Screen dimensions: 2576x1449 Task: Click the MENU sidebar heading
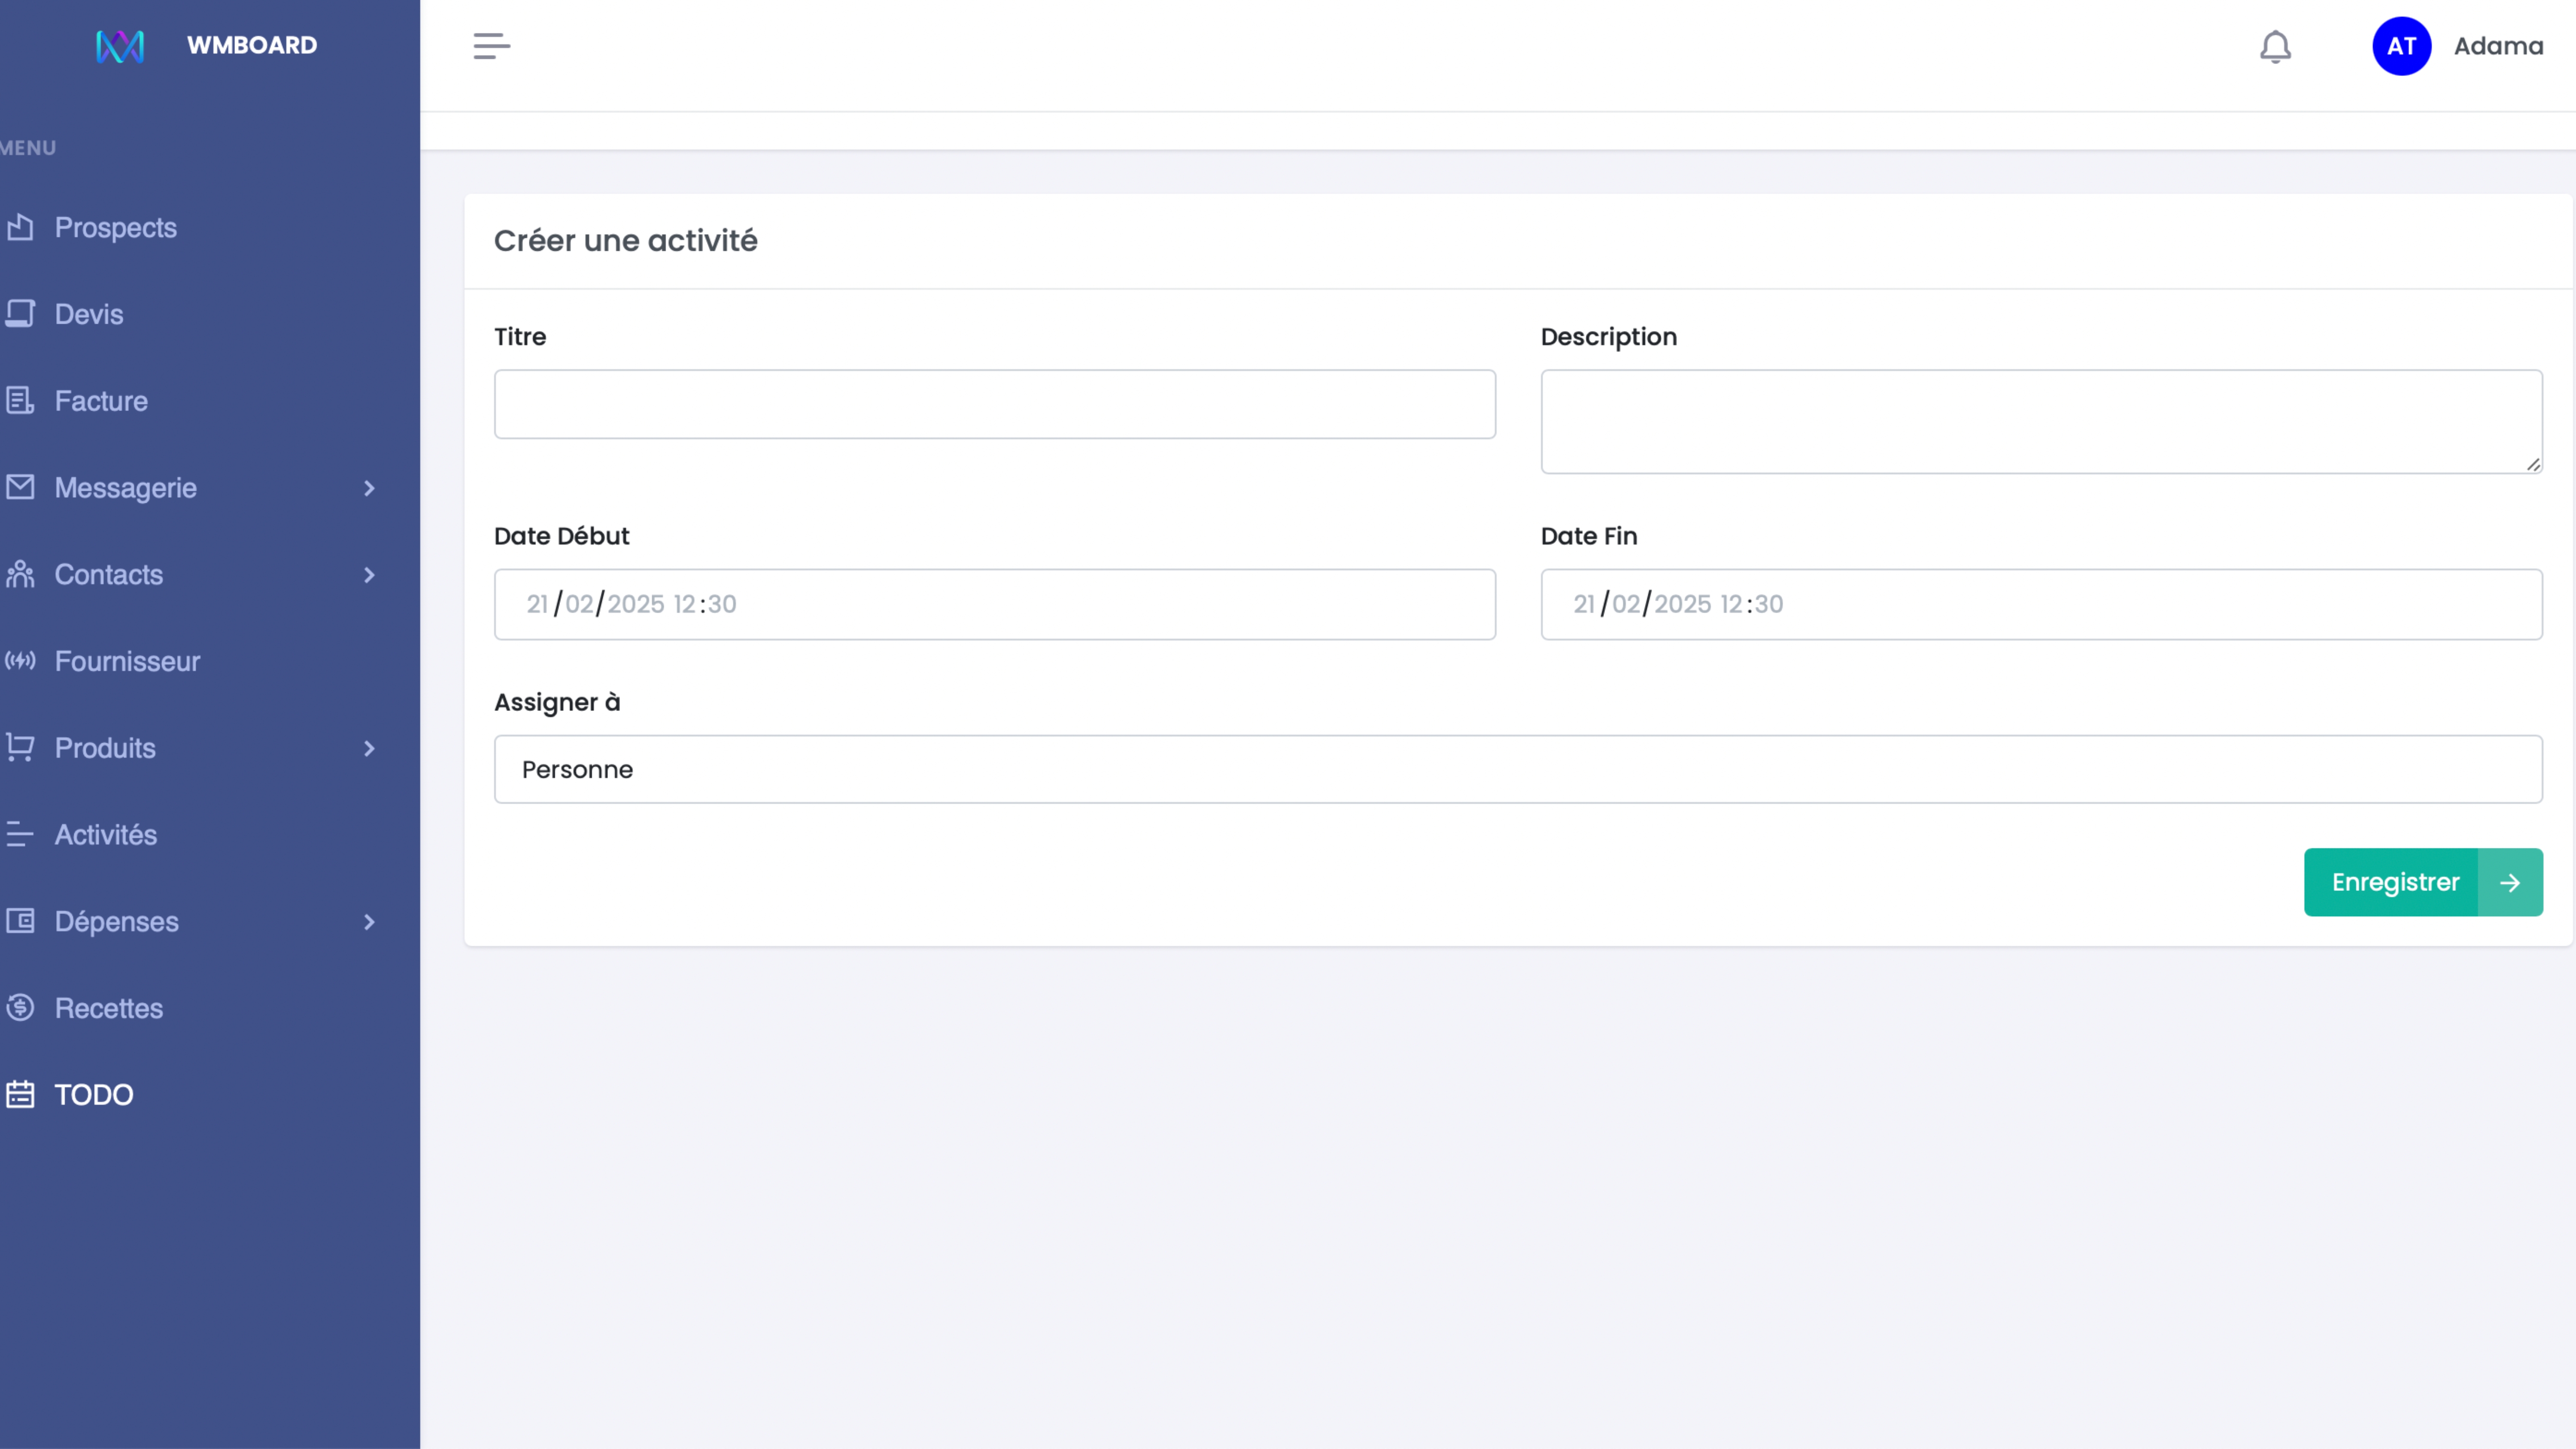click(x=28, y=148)
